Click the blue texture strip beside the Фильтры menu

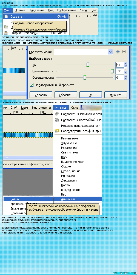pyautogui.click(x=28, y=135)
